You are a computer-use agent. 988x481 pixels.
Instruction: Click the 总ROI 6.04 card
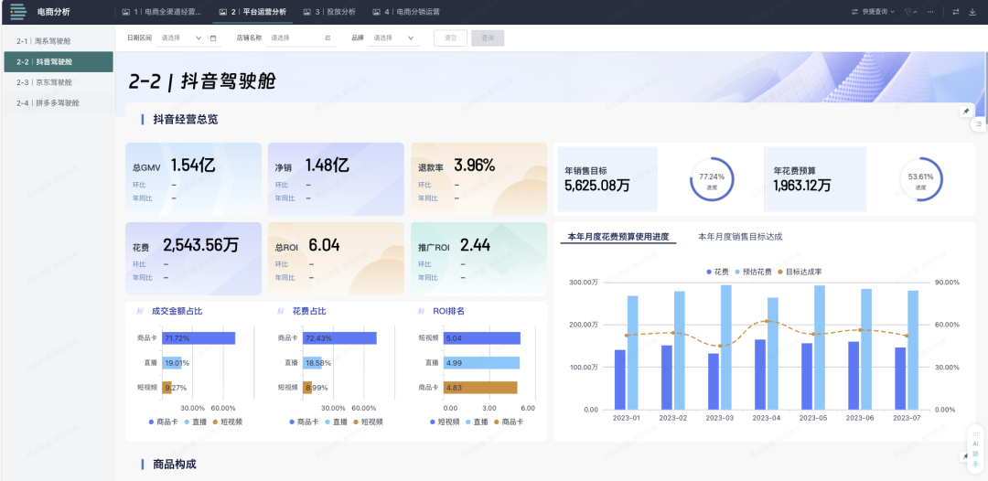coord(336,259)
